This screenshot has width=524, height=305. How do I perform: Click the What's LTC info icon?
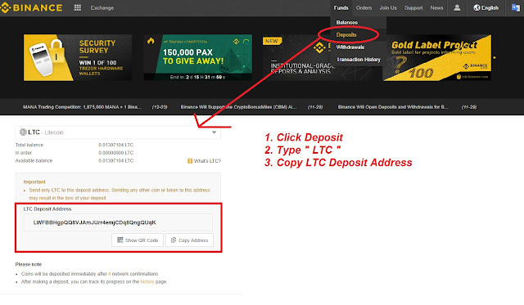(x=190, y=161)
